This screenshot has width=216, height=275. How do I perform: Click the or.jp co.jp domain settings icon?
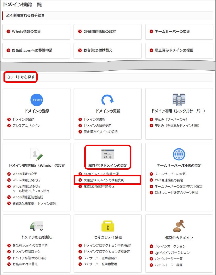coord(108,154)
